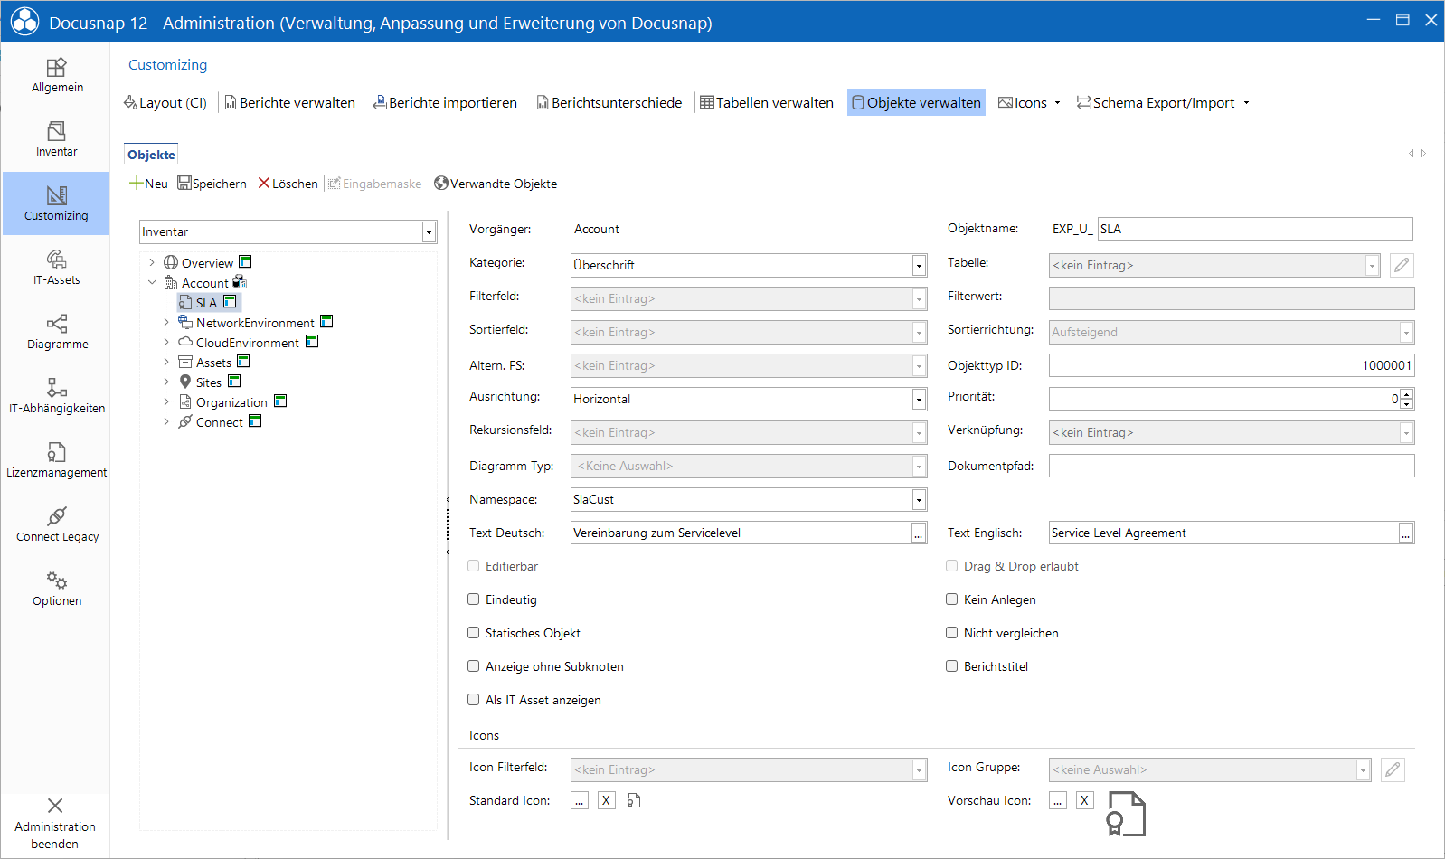Create a new object with Neu
The width and height of the screenshot is (1445, 859).
pos(148,184)
